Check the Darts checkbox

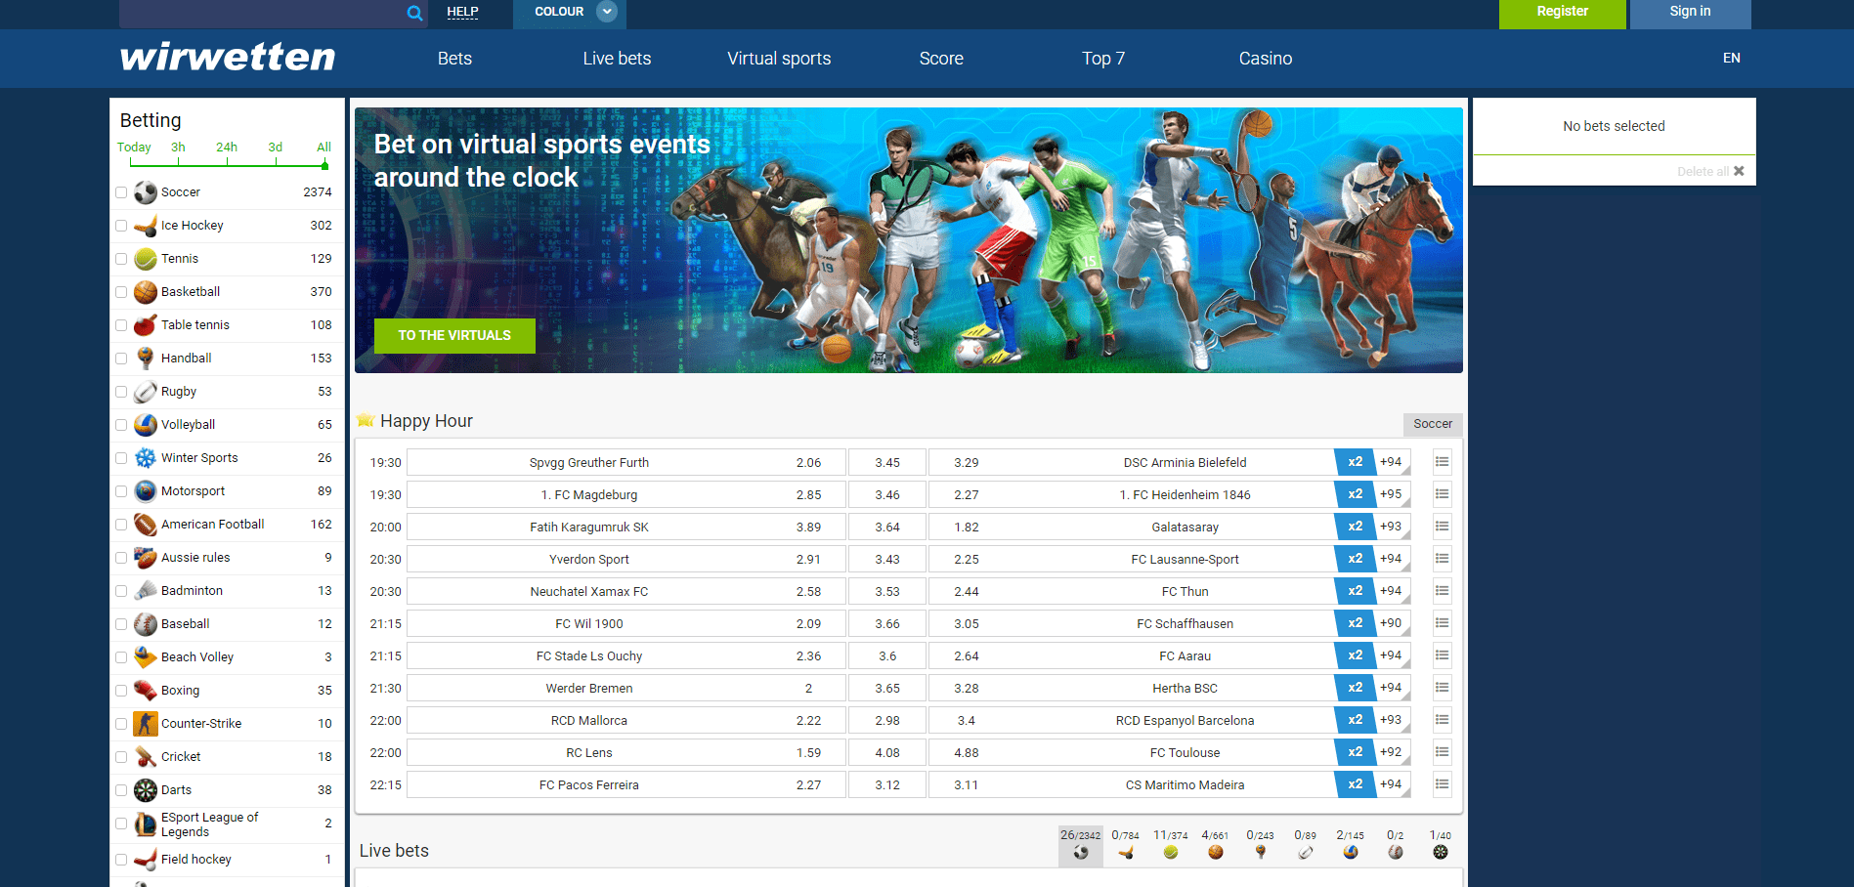pos(121,790)
